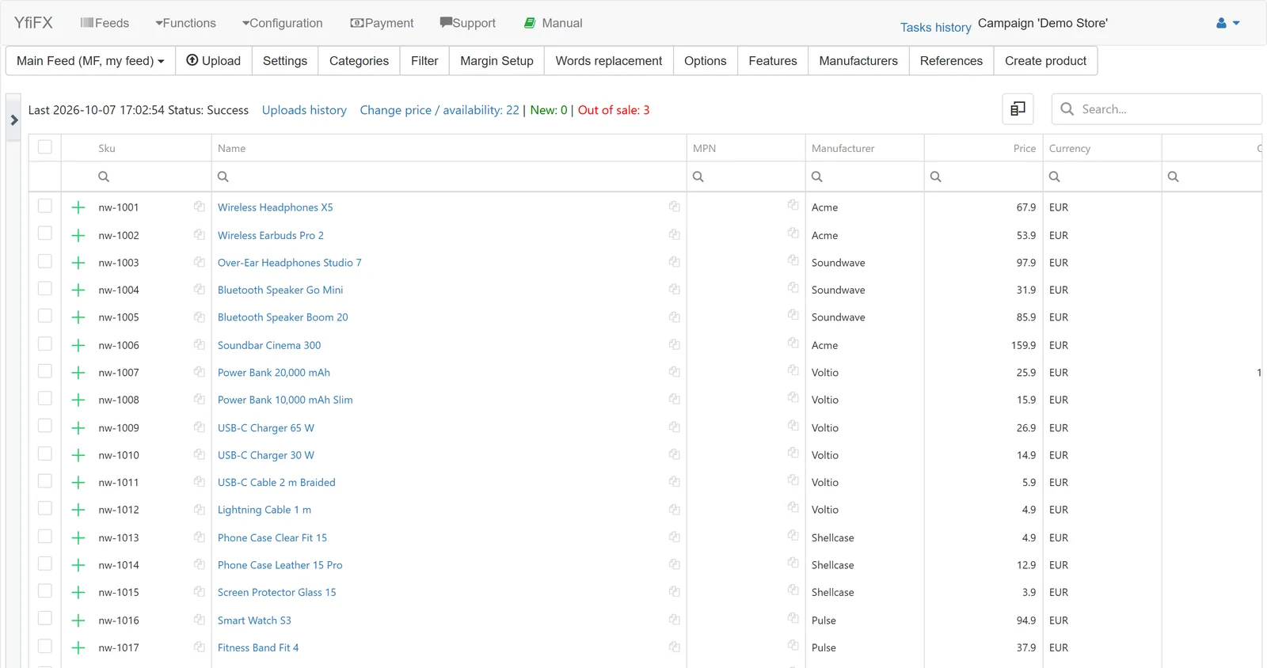
Task: Open the Uploads history link
Action: (304, 110)
